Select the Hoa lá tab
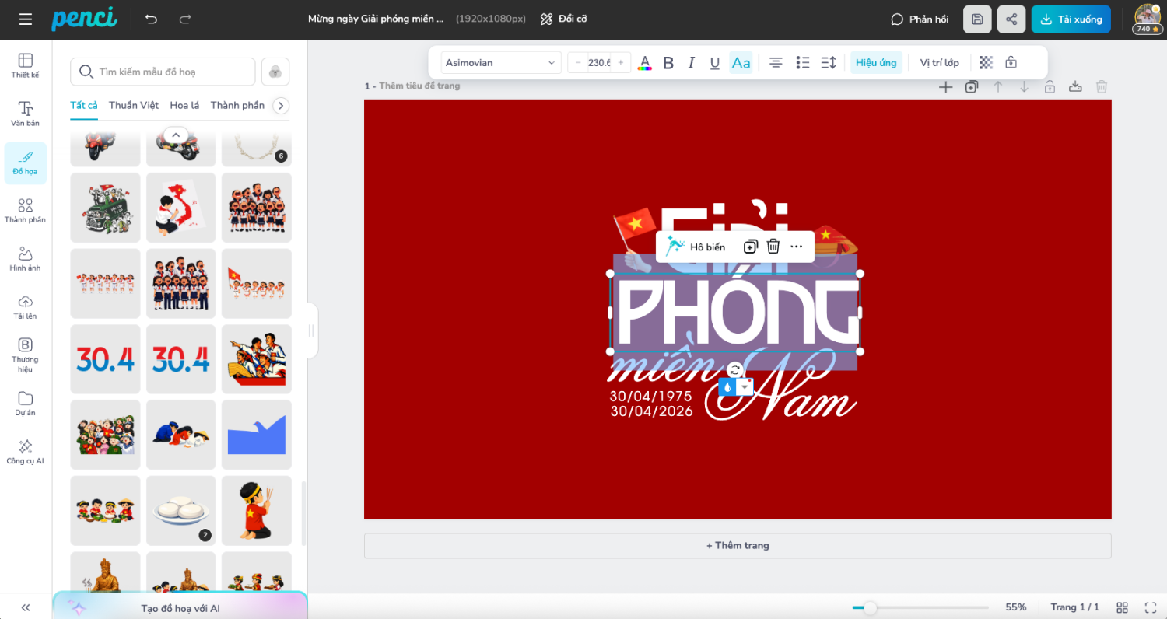The height and width of the screenshot is (619, 1167). (x=184, y=106)
